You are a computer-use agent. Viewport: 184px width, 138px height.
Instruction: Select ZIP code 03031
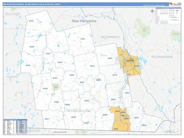point(99,80)
